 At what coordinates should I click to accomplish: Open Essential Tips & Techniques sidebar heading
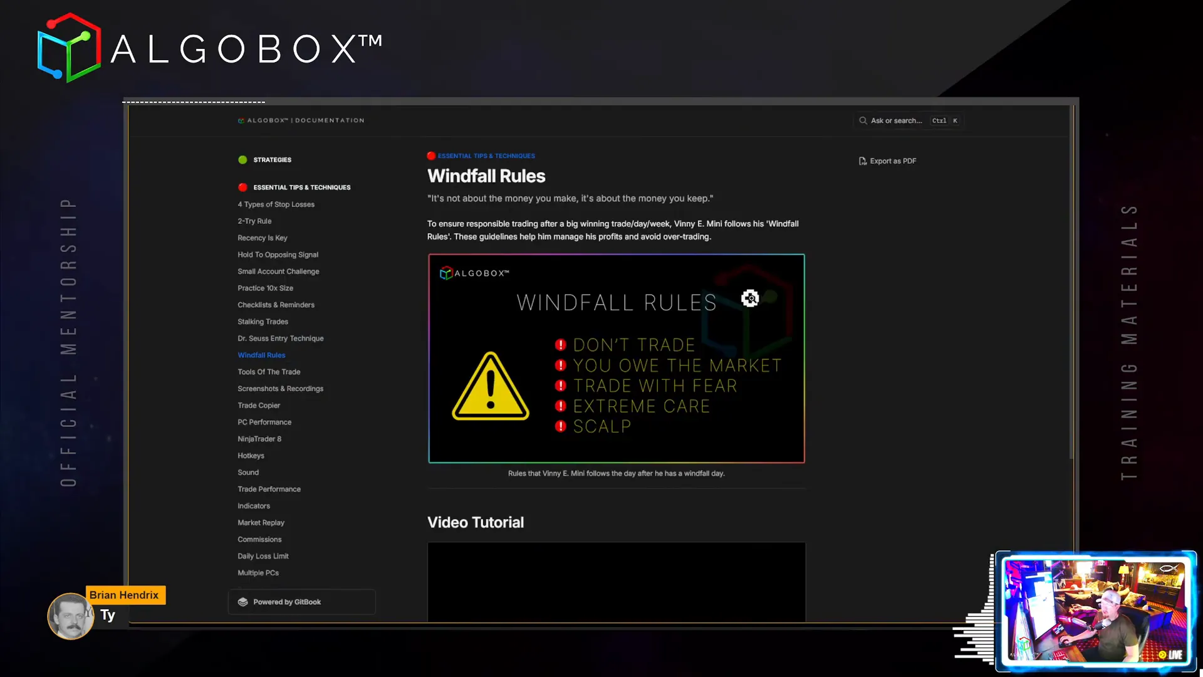301,187
